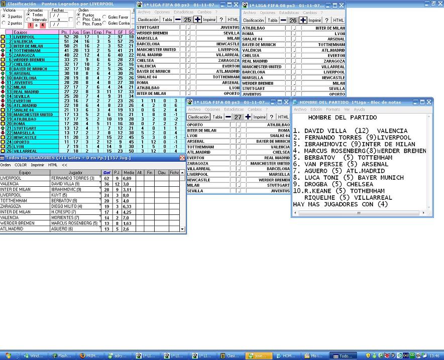The width and height of the screenshot is (444, 360).
Task: Click the soccer ball title icon of jornada 25 window
Action: (139, 5)
